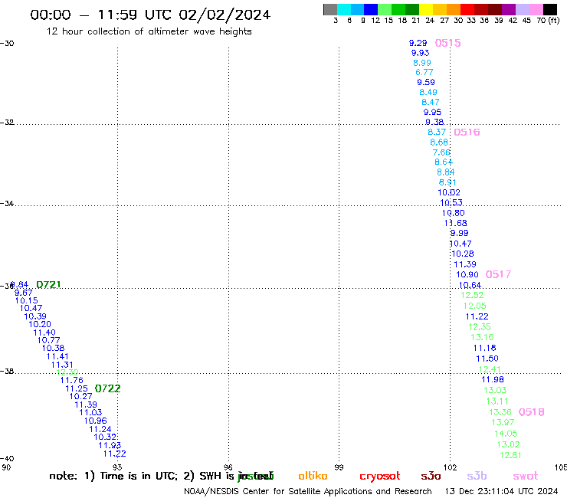The height and width of the screenshot is (498, 567).
Task: Click the subtitle '12 hour collection of altimeter wave heights'
Action: (x=149, y=31)
